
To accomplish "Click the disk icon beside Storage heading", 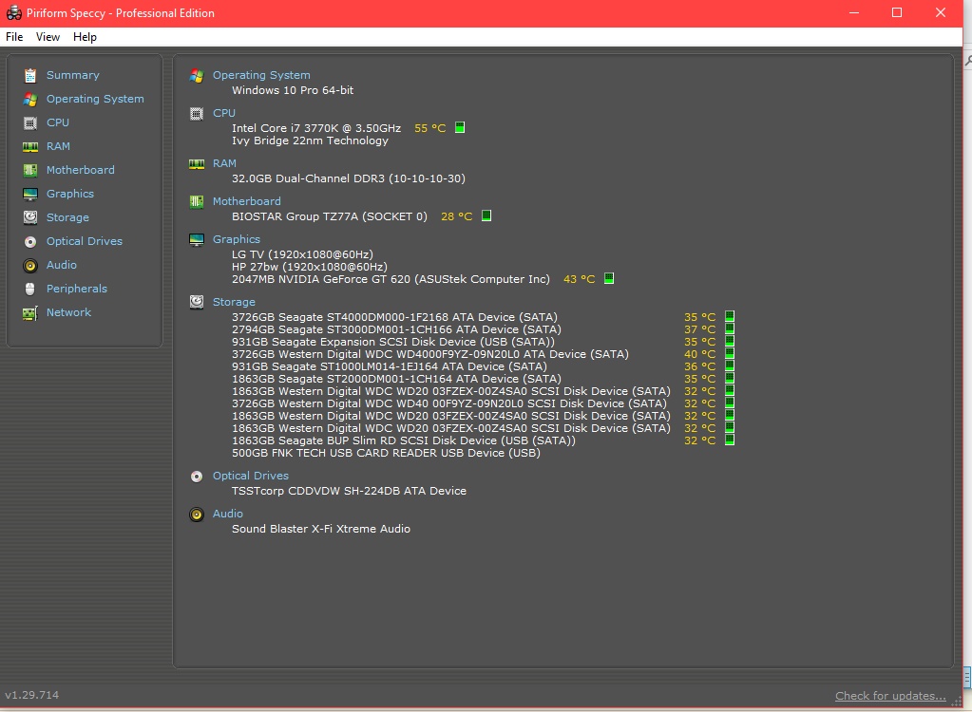I will 197,302.
